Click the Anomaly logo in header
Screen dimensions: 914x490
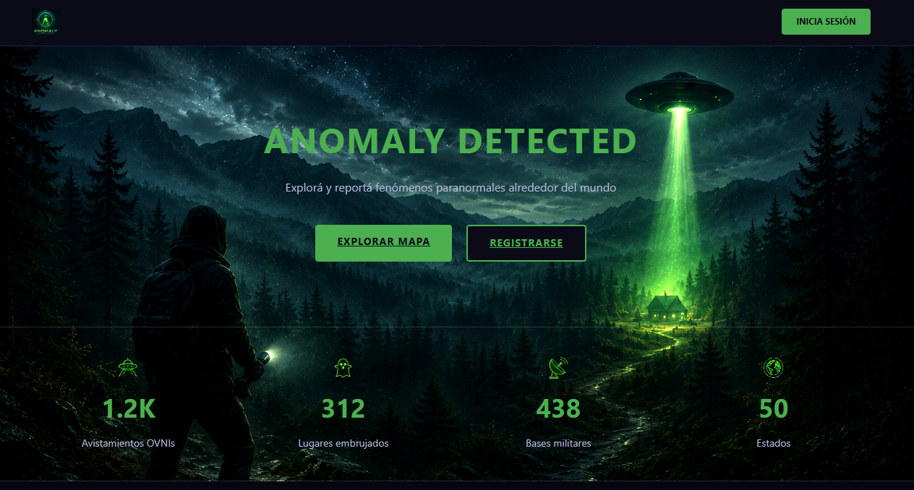point(45,22)
